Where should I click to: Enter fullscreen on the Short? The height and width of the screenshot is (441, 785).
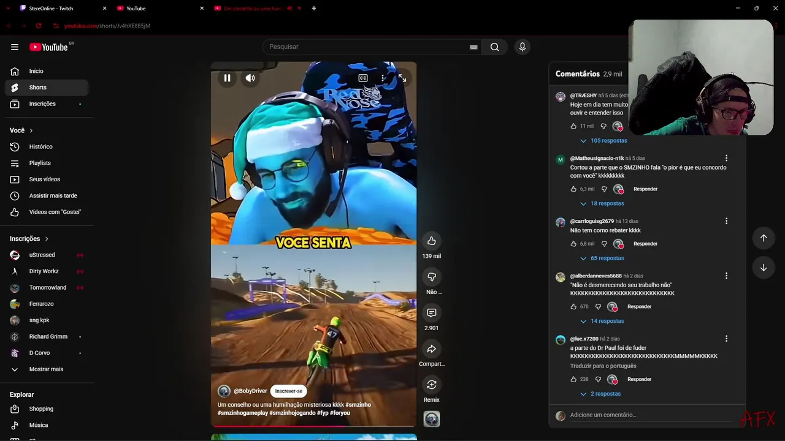click(x=402, y=78)
